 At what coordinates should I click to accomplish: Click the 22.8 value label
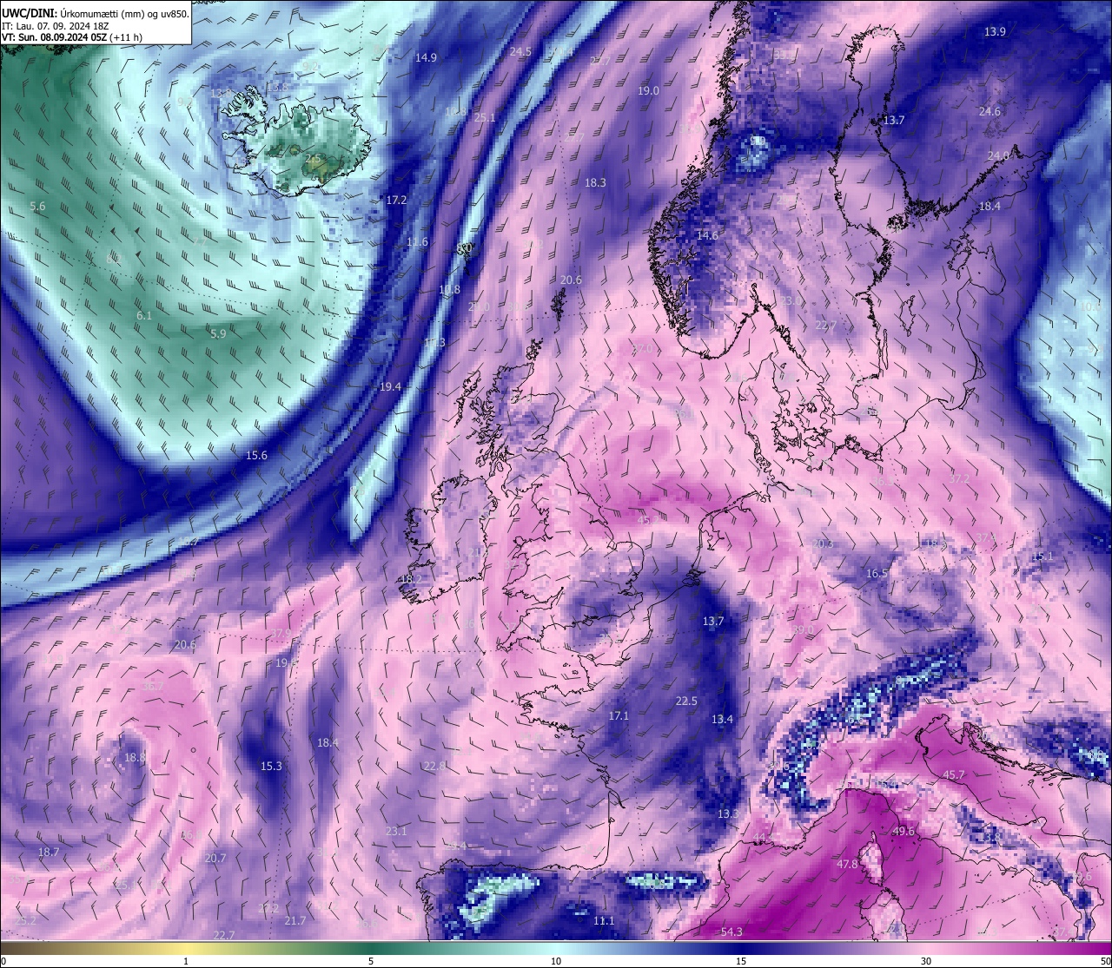point(434,767)
